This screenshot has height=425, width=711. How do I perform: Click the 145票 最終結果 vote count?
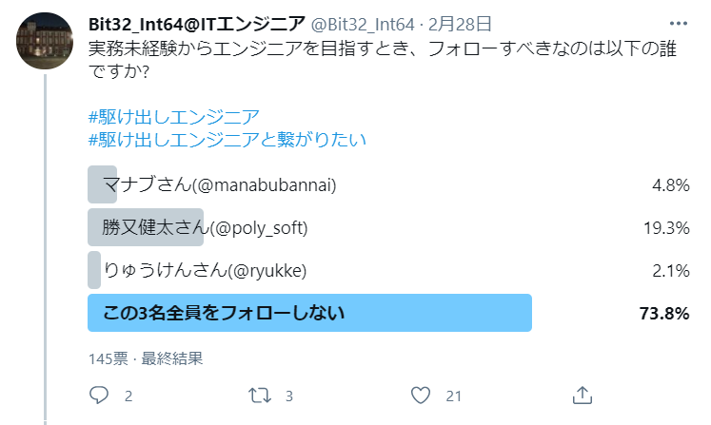[x=146, y=358]
